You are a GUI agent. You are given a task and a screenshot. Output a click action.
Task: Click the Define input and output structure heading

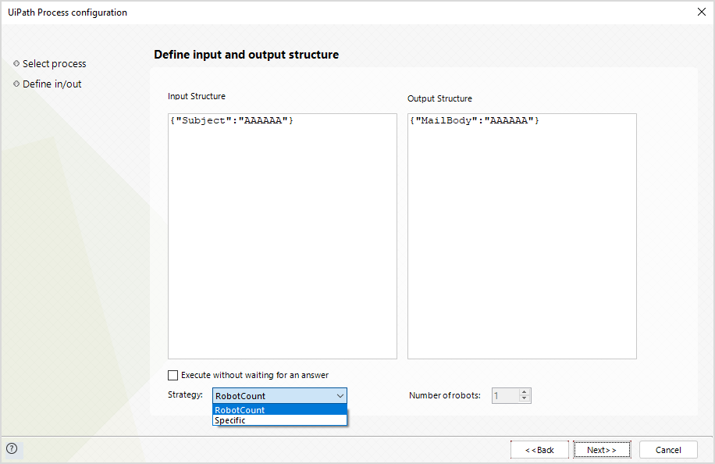pyautogui.click(x=246, y=55)
